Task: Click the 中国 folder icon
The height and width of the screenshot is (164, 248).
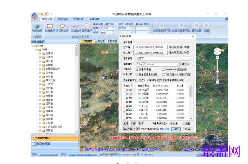Action: pos(40,49)
